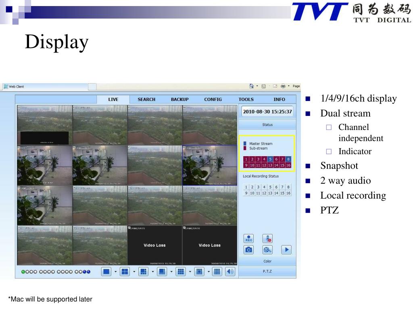Click browser read mail icon
The image size is (413, 310).
[275, 86]
